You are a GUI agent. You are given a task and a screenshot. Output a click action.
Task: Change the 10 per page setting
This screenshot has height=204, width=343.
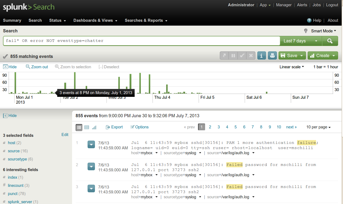coord(319,127)
